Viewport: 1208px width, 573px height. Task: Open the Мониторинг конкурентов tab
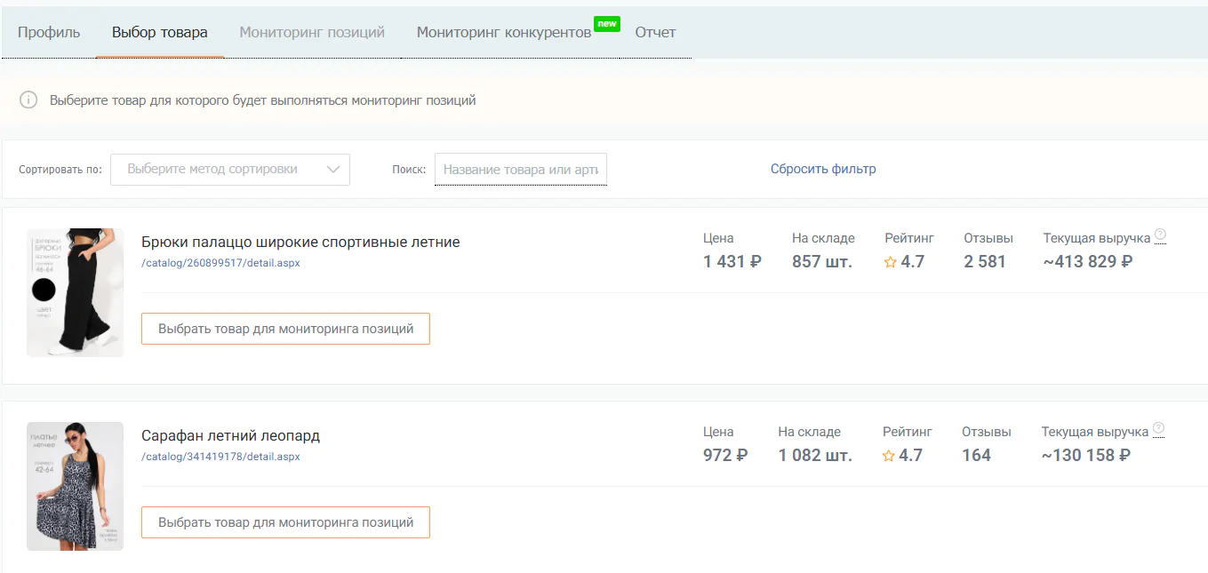click(x=504, y=32)
